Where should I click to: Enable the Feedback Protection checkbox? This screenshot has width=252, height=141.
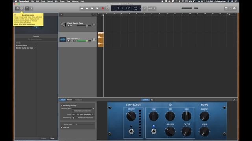coord(76,117)
